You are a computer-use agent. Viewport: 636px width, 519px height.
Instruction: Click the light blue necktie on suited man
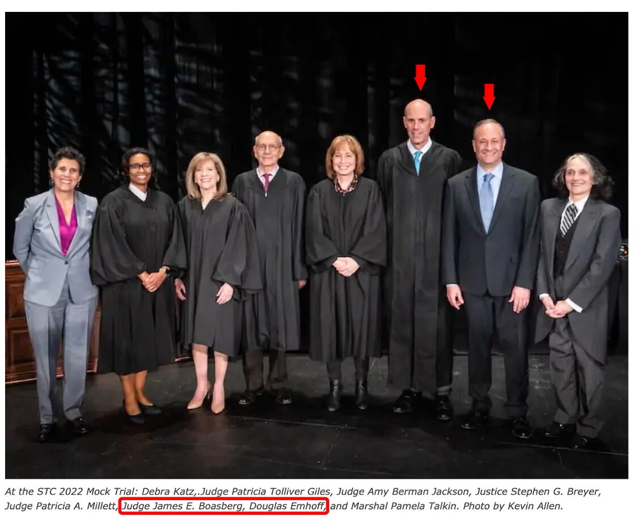[x=487, y=202]
